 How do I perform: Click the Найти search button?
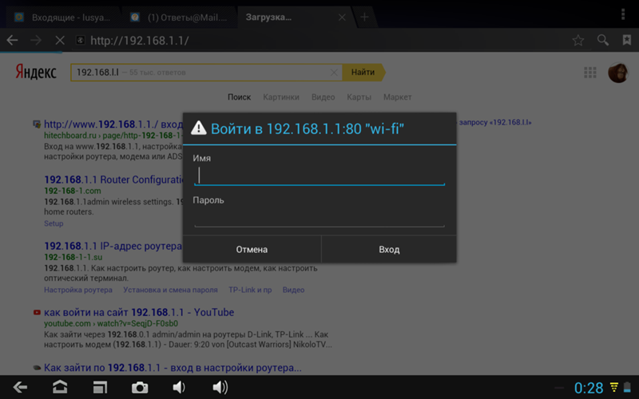tap(363, 72)
